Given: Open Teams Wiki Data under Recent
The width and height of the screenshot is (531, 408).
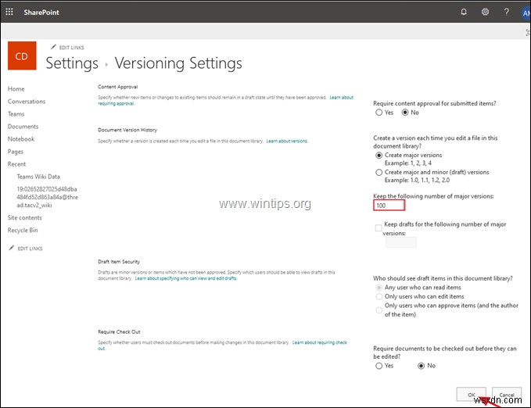Looking at the screenshot, I should click(x=38, y=177).
